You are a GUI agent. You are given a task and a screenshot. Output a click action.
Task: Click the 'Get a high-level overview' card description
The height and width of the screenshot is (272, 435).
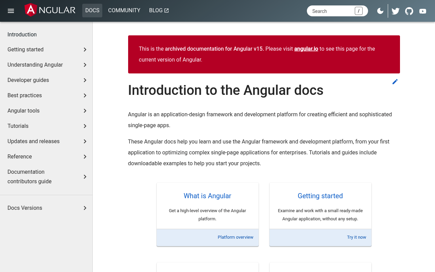tap(207, 215)
